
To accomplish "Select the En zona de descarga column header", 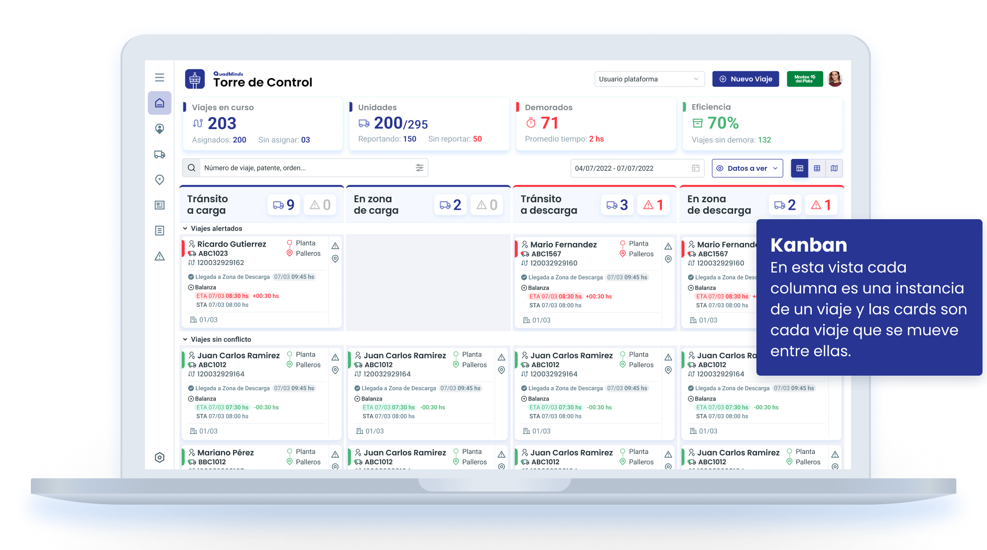I will (x=761, y=204).
